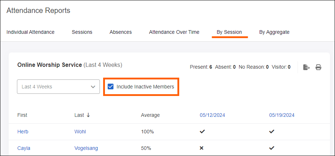Click the Vogelsang last name link
Screen dimensions: 335x156
point(86,148)
